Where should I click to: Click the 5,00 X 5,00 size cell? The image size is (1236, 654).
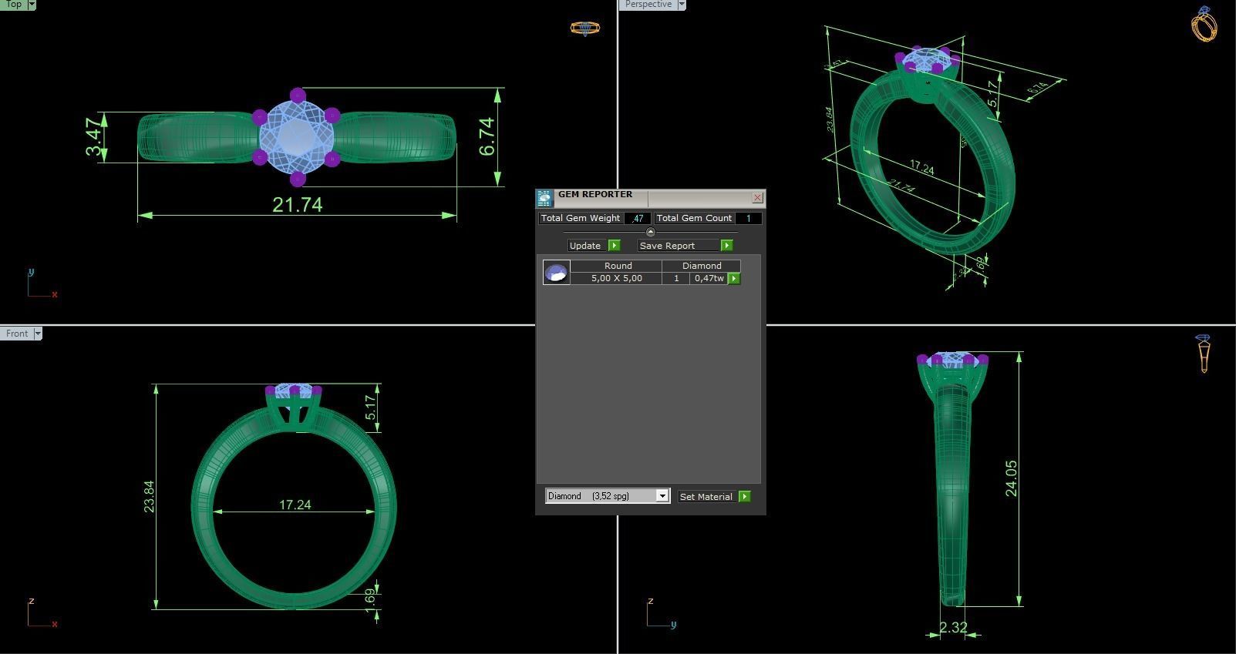(617, 278)
